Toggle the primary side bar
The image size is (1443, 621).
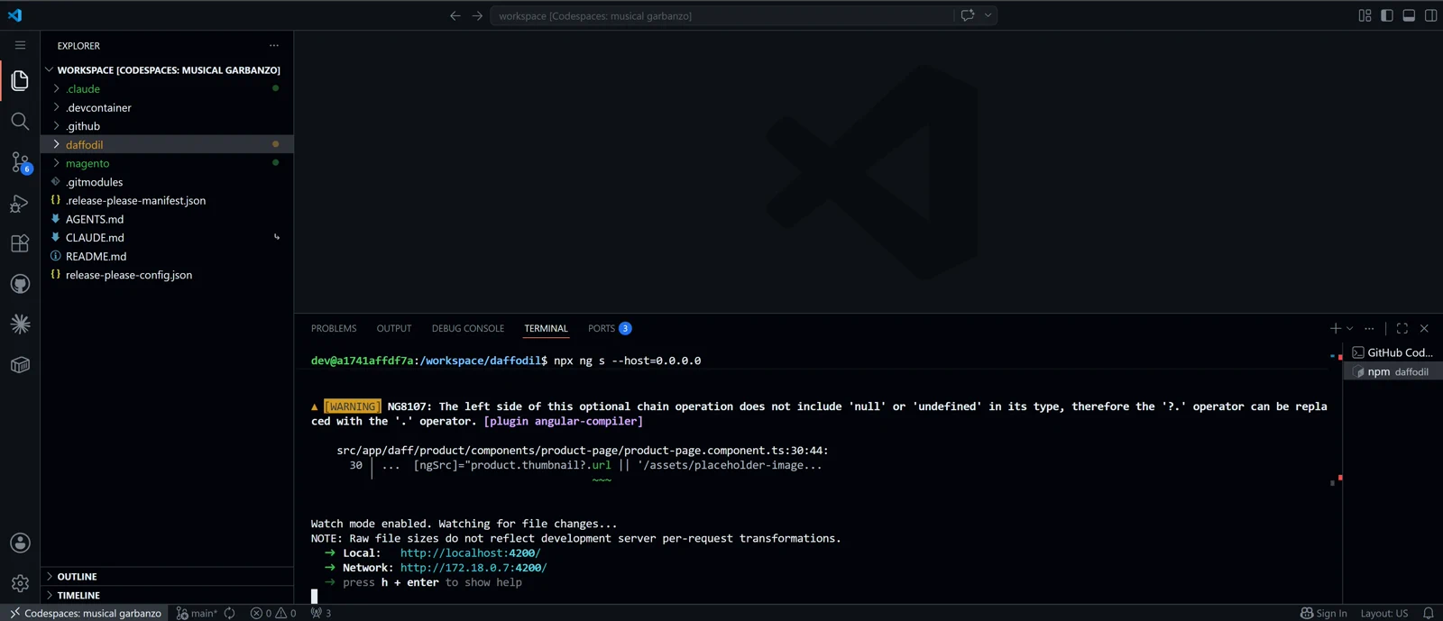pyautogui.click(x=1387, y=15)
